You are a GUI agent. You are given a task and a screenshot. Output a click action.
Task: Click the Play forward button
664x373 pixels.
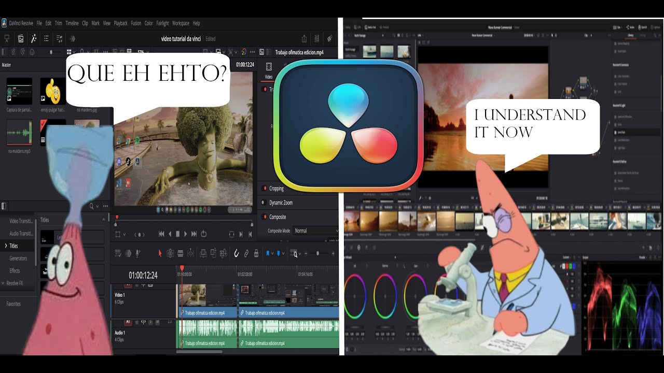[x=186, y=234]
